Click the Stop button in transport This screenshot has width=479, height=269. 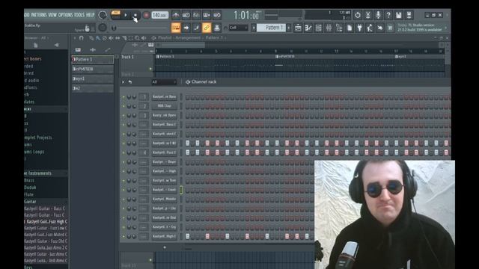pos(135,15)
